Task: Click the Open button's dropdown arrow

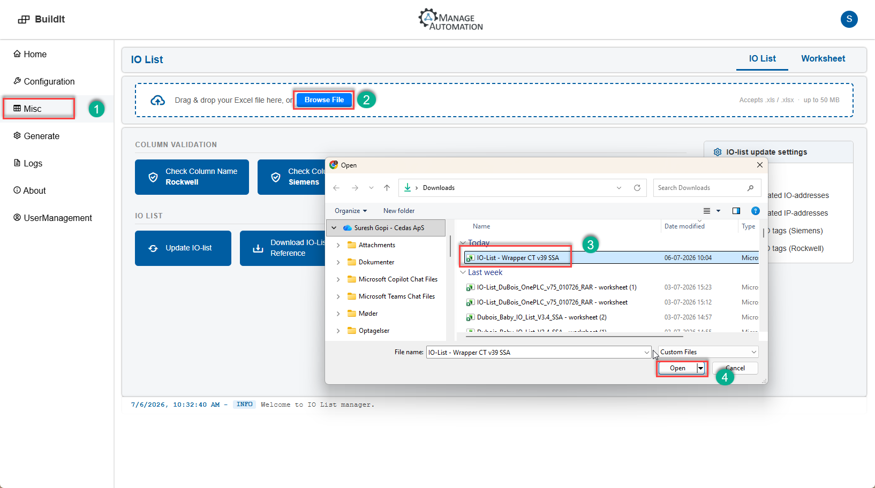Action: tap(700, 368)
